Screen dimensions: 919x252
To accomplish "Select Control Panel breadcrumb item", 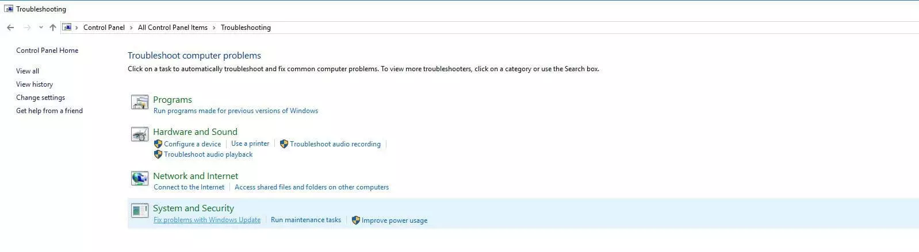I will 104,28.
